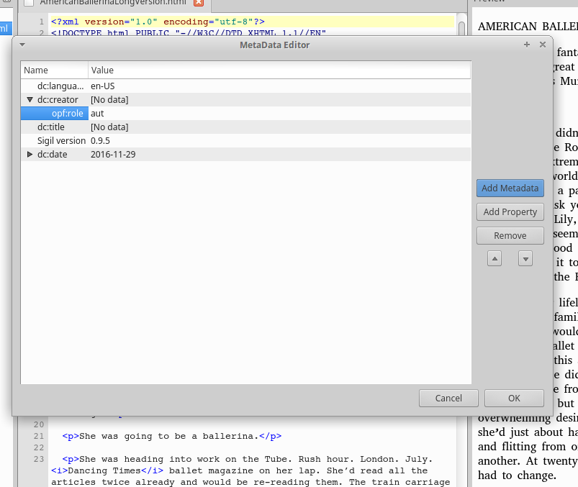Image resolution: width=578 pixels, height=487 pixels.
Task: Open the MetaData Editor window menu arrow
Action: click(22, 45)
